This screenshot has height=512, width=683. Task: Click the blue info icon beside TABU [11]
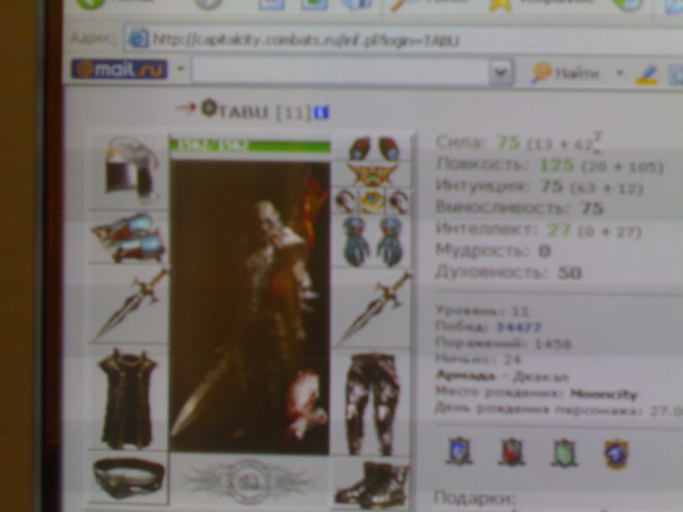coord(321,113)
